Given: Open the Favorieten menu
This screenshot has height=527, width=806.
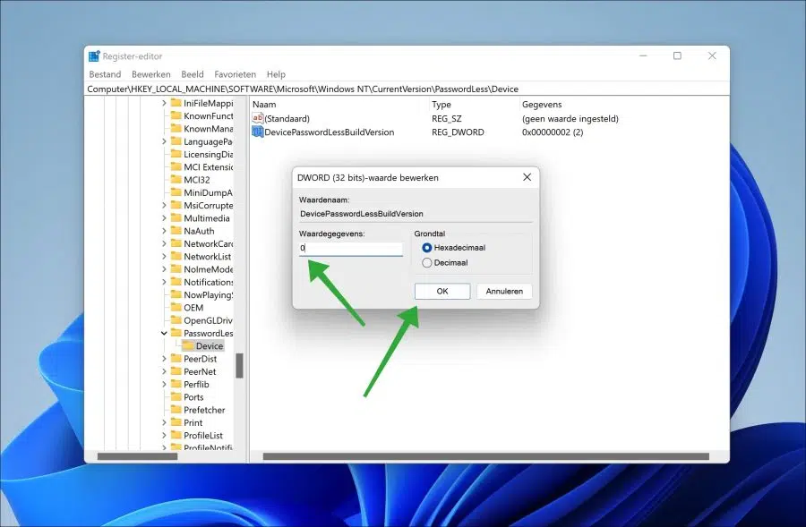Looking at the screenshot, I should coord(235,74).
